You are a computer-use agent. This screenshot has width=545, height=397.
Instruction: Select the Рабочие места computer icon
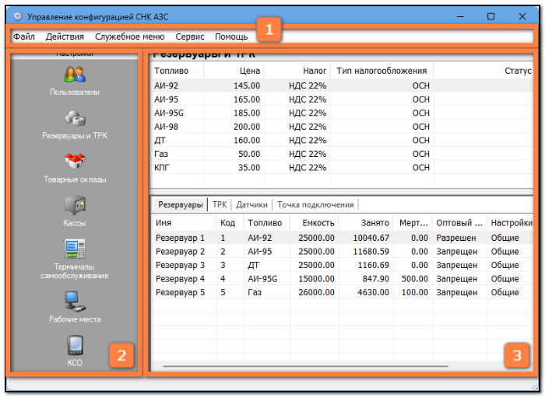click(x=75, y=301)
